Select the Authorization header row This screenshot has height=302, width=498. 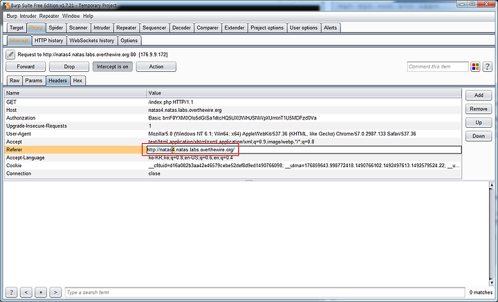[x=233, y=118]
